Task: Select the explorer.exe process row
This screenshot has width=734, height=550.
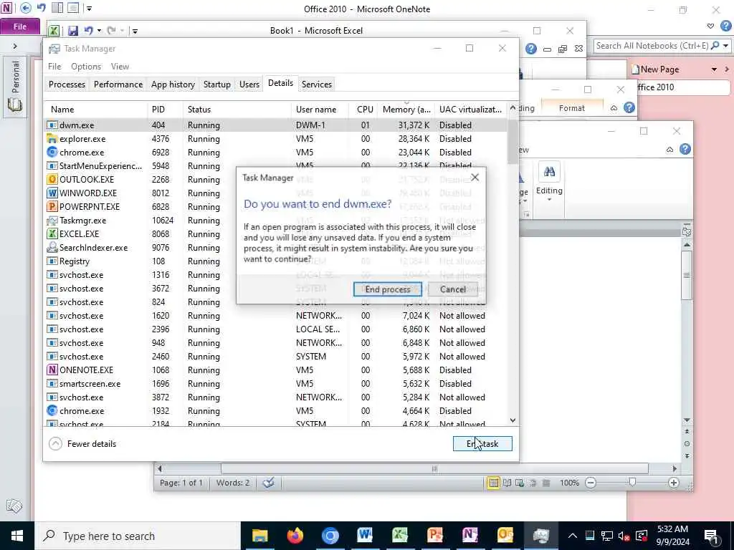Action: coord(276,139)
